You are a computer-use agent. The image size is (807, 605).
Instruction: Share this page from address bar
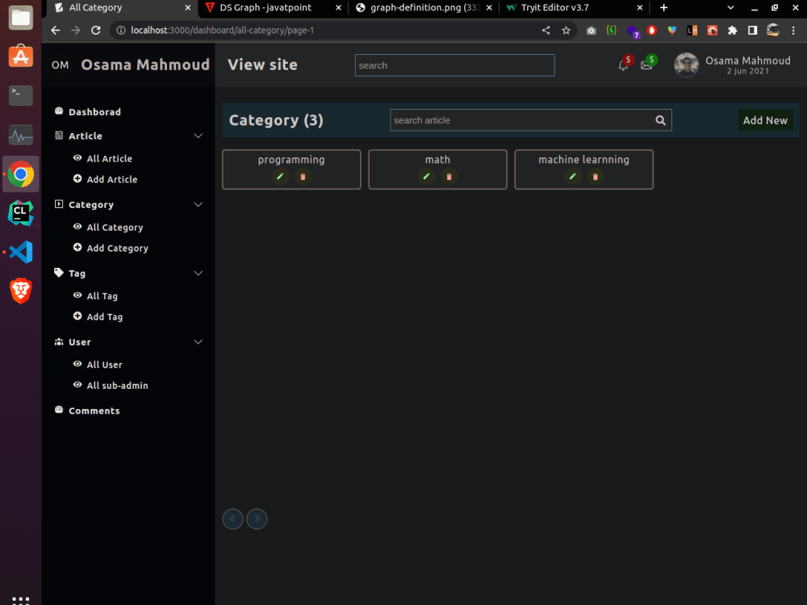coord(546,31)
